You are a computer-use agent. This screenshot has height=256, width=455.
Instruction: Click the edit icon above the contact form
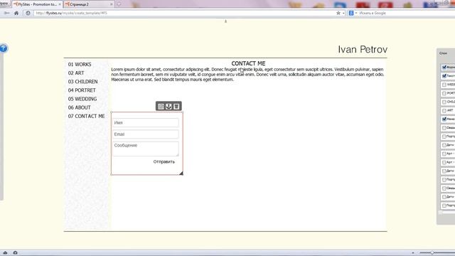point(161,107)
